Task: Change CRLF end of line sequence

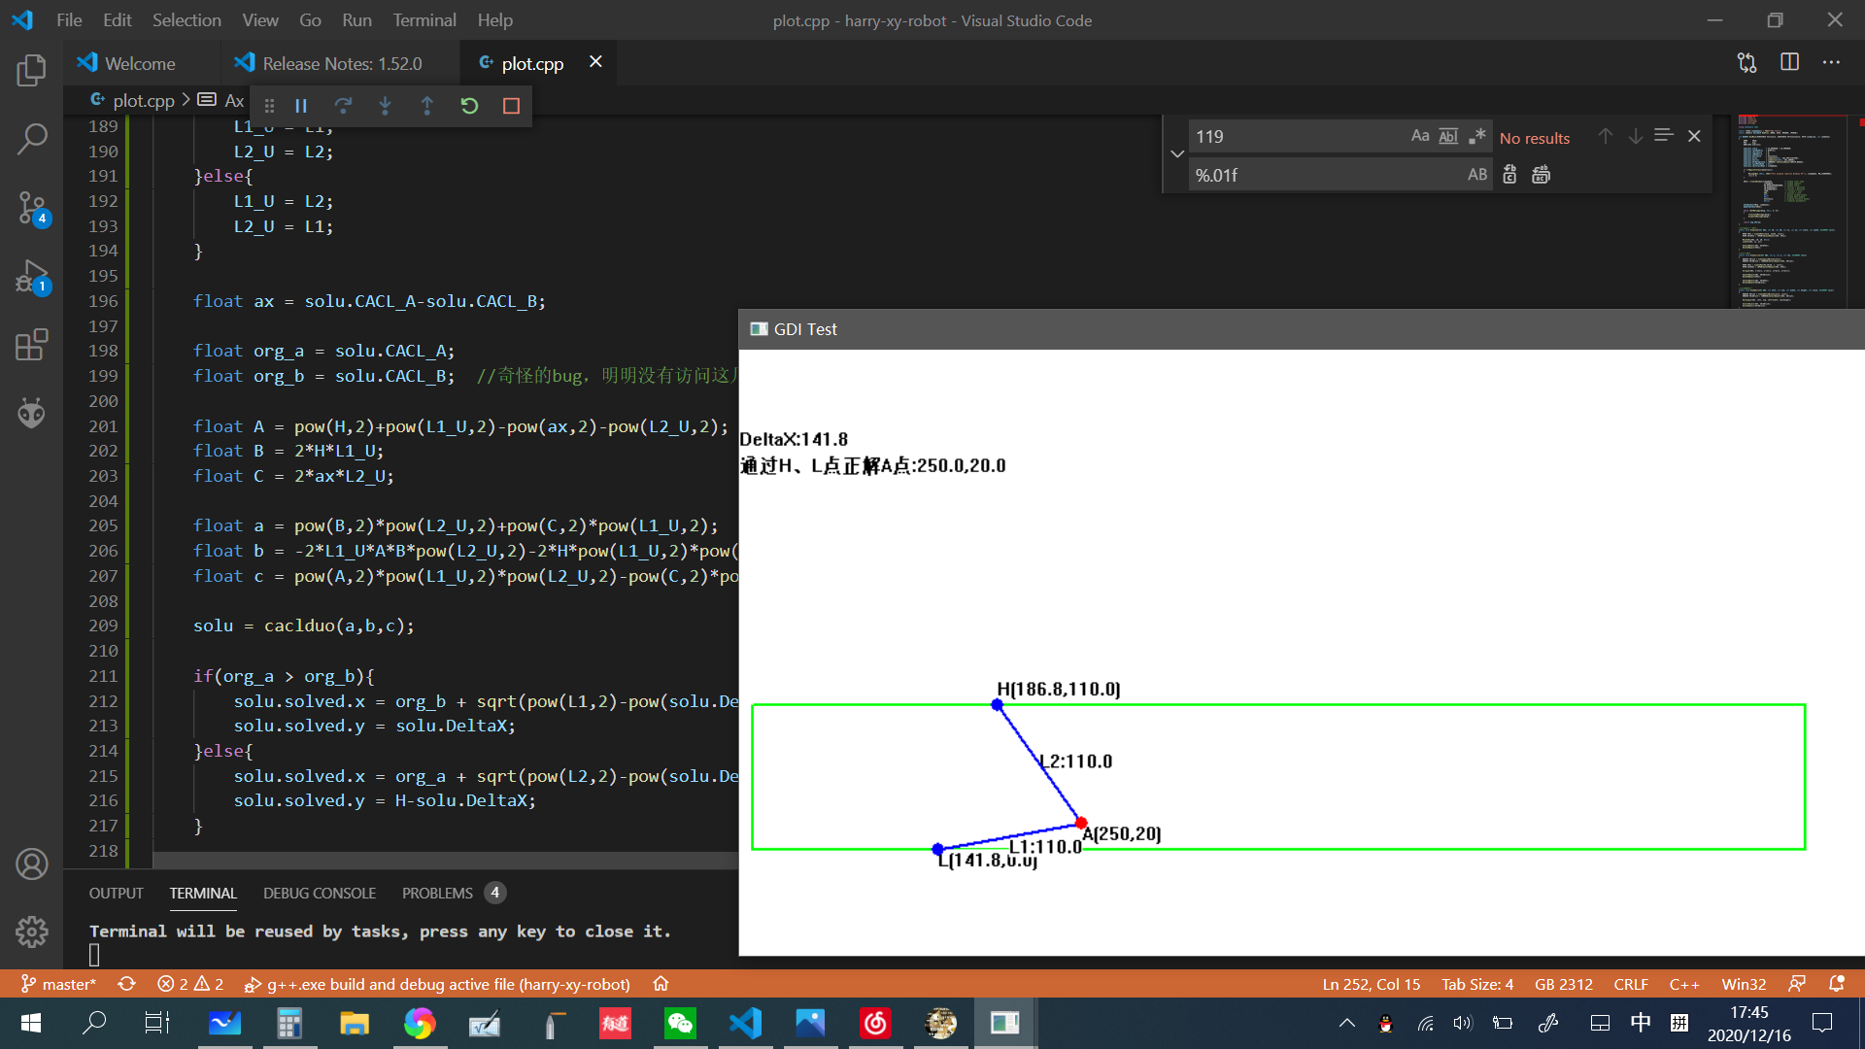Action: (1631, 984)
